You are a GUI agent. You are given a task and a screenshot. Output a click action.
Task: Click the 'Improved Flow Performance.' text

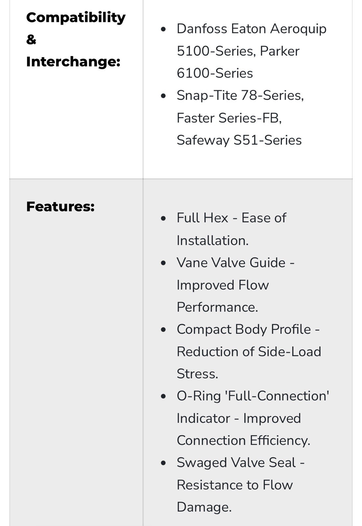(223, 296)
